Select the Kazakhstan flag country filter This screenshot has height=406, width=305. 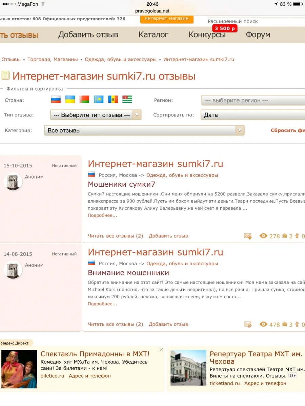[99, 99]
